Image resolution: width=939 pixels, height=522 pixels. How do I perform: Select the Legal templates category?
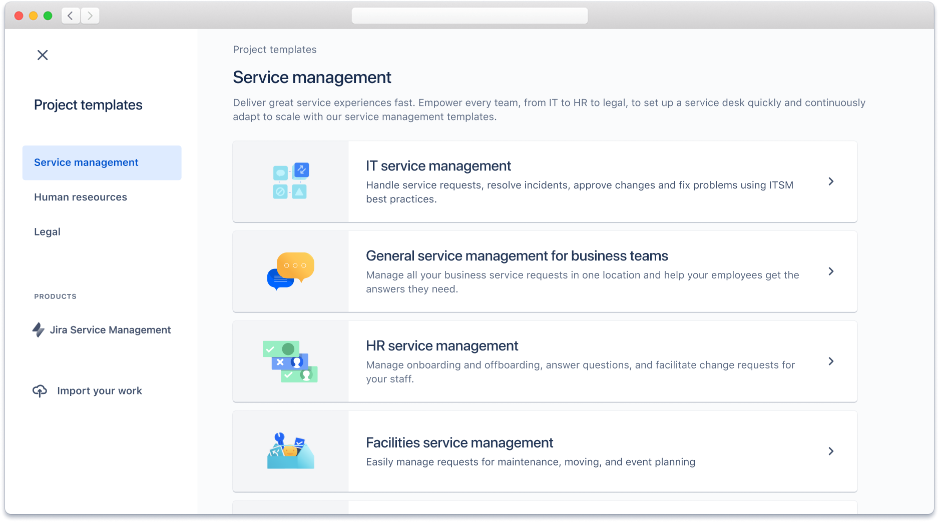point(47,231)
